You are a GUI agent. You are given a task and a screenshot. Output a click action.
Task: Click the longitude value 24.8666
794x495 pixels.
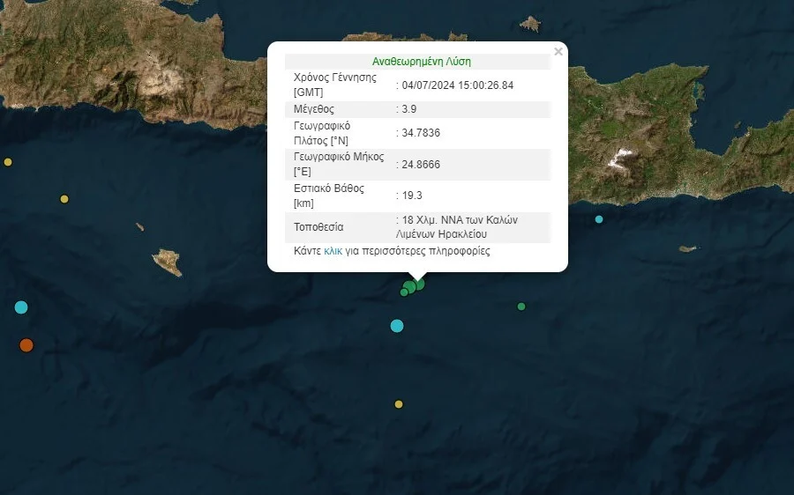[421, 165]
